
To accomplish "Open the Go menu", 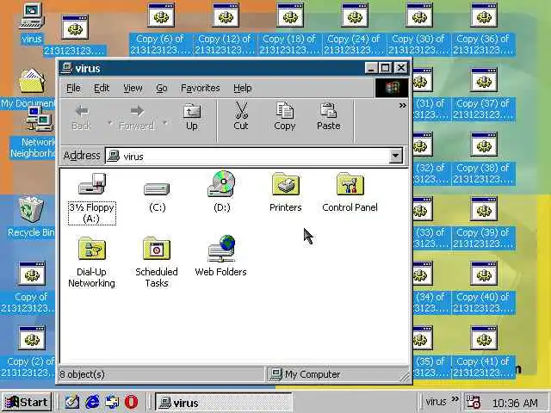I will (162, 88).
